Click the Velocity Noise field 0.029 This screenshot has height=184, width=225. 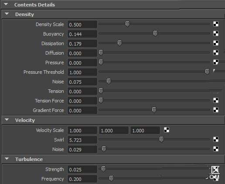(x=82, y=149)
